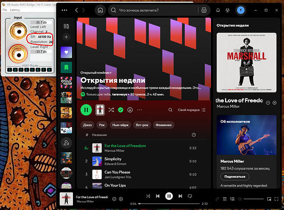Screen dimensions: 284x210
Task: Open artist link 'Marcus Miller' in track list
Action: click(114, 151)
